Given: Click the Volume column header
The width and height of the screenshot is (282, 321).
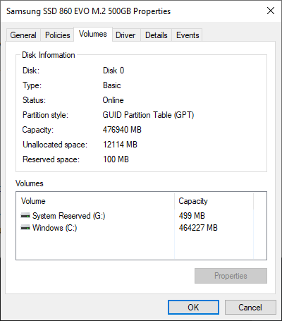Looking at the screenshot, I should 96,201.
